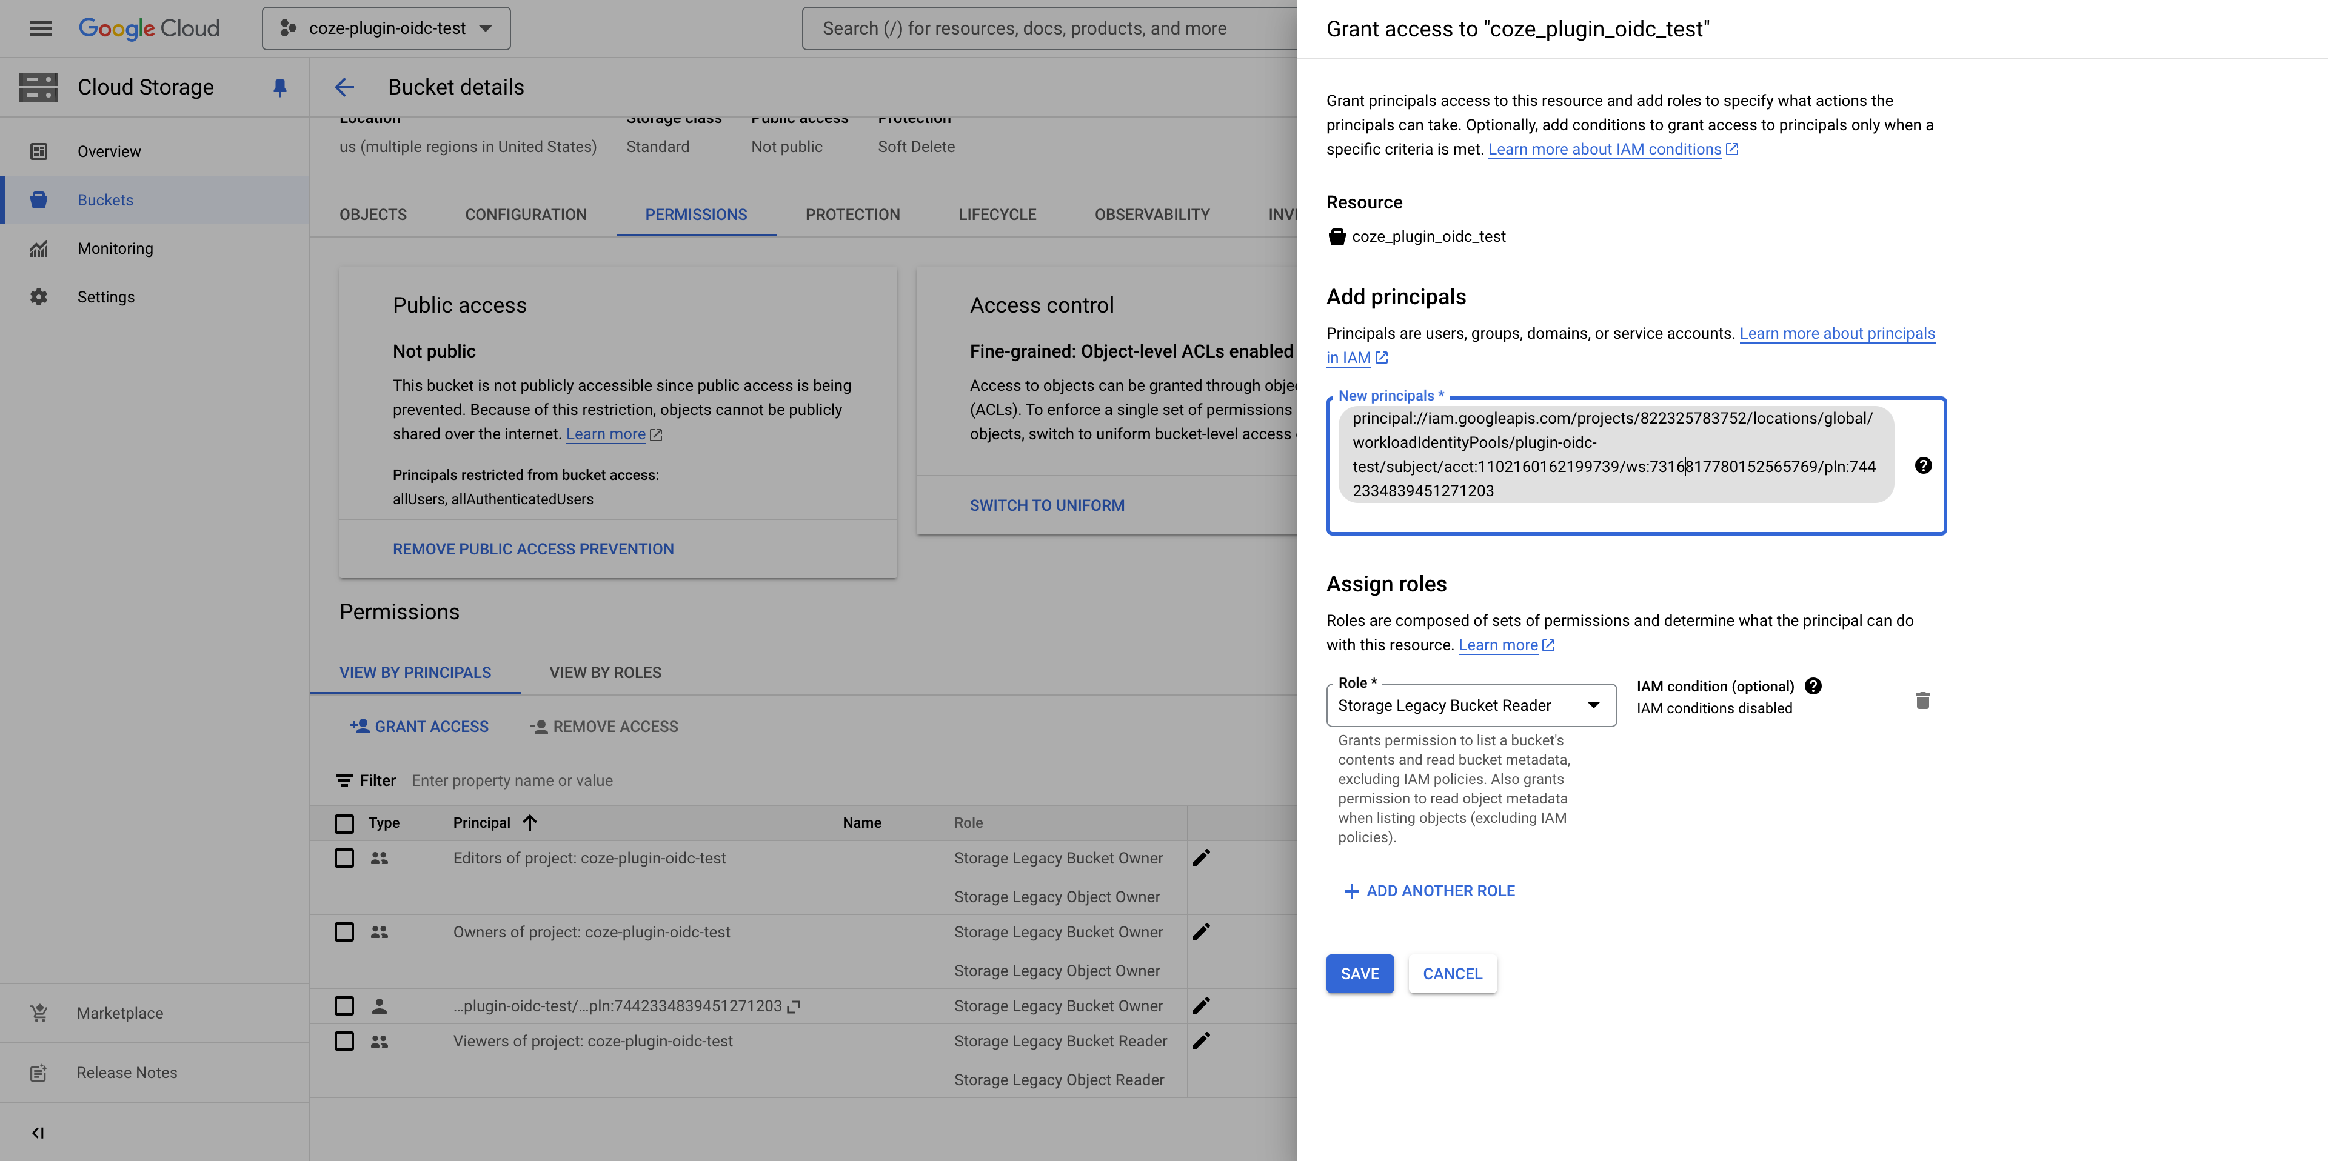Screen dimensions: 2328x1161
Task: Collapse the left sidebar with arrow icon
Action: [38, 1132]
